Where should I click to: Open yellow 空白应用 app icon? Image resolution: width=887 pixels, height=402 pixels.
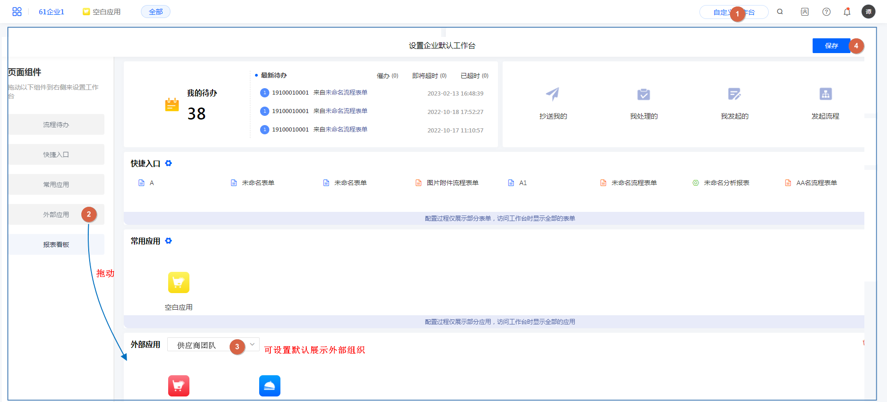(179, 282)
